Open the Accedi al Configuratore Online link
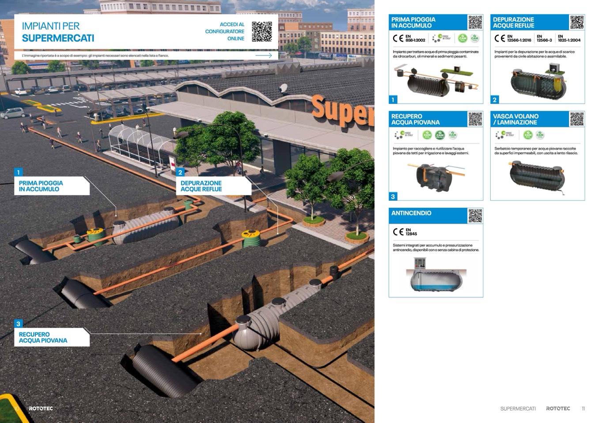The width and height of the screenshot is (599, 423). (x=224, y=31)
